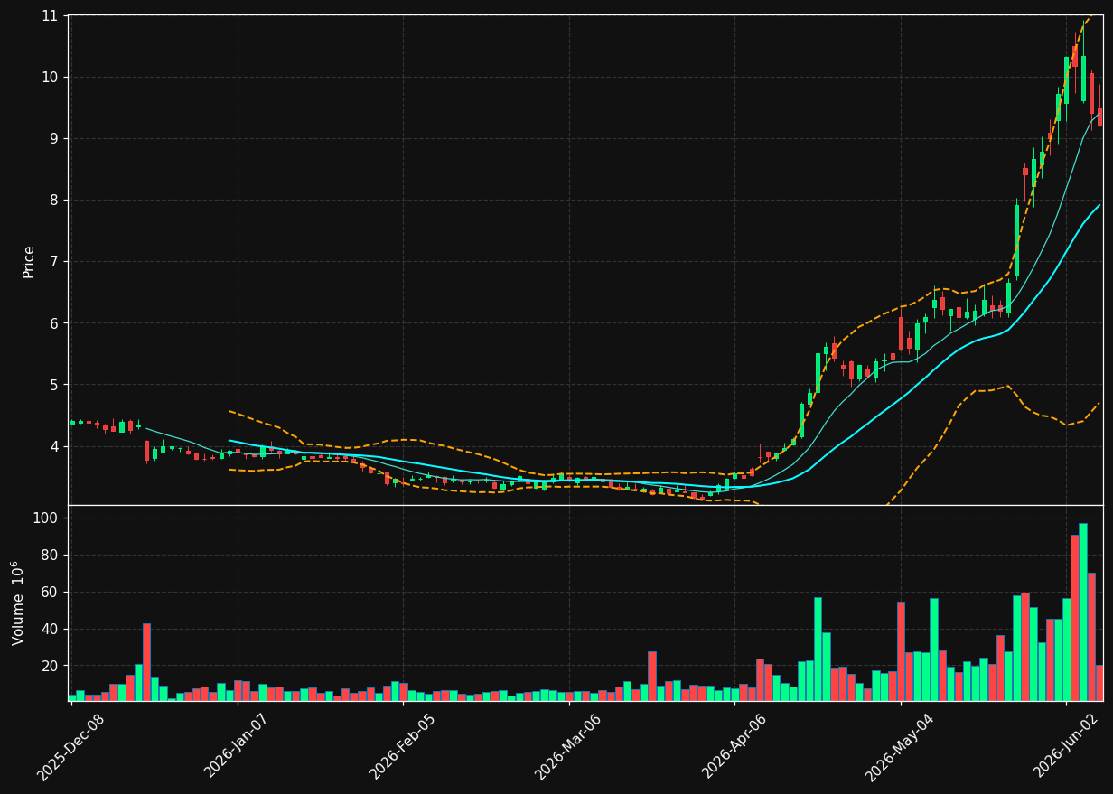This screenshot has width=1113, height=794.
Task: Click volume axis tick "20"
Action: (x=49, y=666)
